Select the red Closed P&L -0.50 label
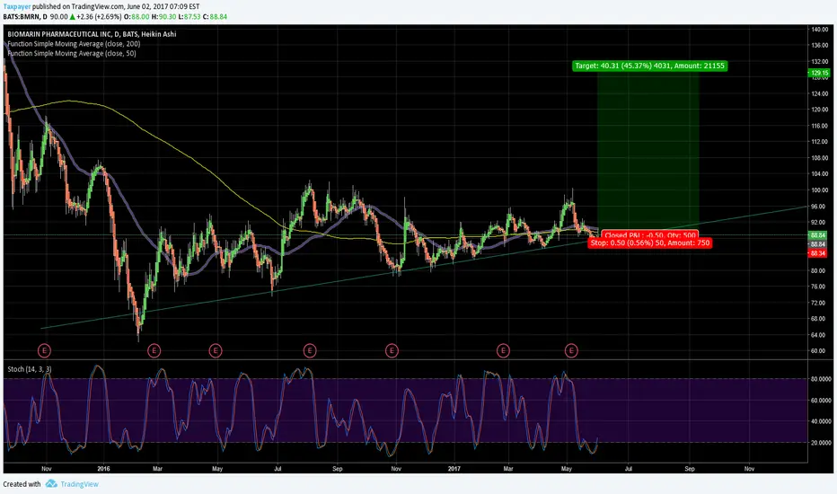837x494 pixels. (650, 234)
